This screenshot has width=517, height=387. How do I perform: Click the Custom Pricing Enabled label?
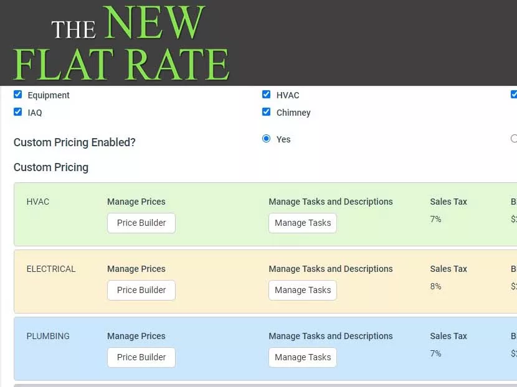pos(74,142)
